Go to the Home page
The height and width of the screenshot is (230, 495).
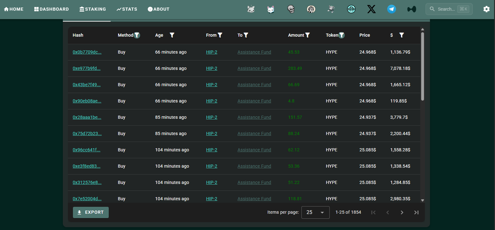click(14, 9)
